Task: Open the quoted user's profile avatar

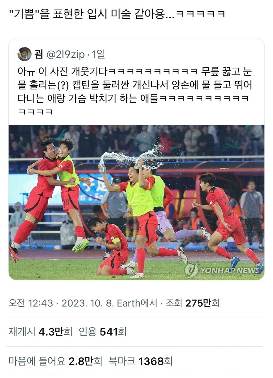Action: (24, 54)
